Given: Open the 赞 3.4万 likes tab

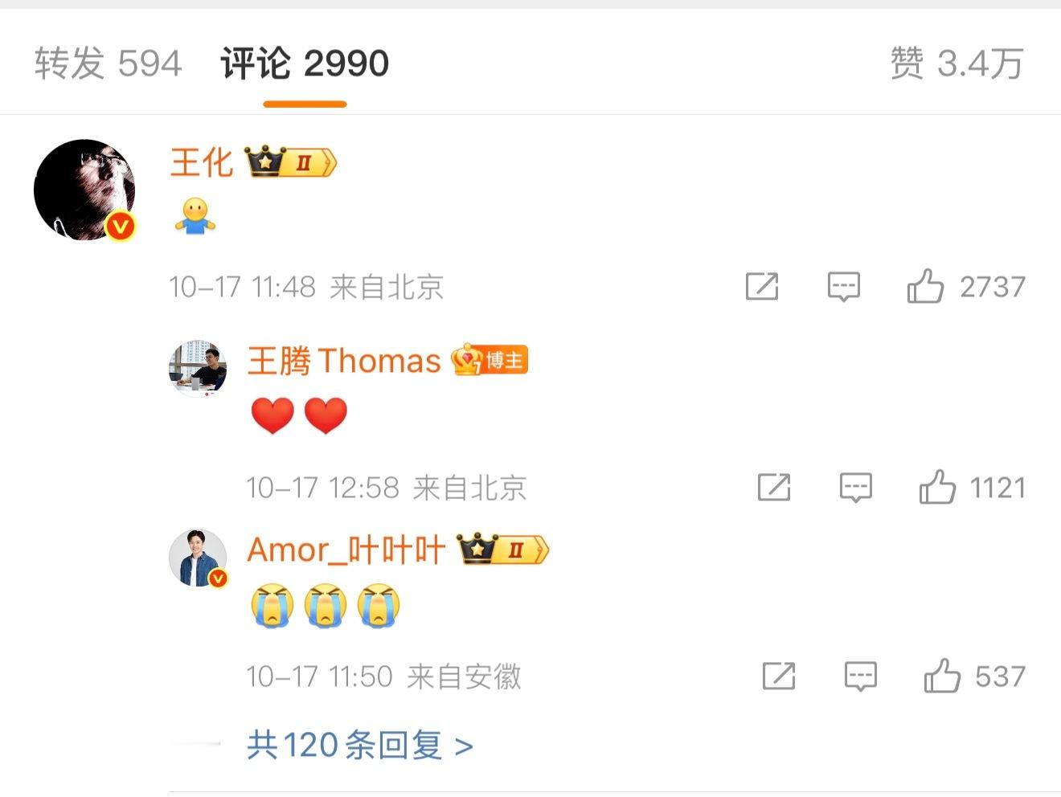Looking at the screenshot, I should pyautogui.click(x=957, y=63).
